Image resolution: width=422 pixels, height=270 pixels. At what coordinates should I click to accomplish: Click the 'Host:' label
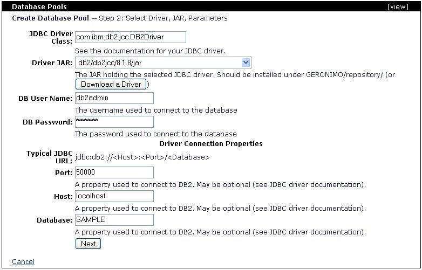63,197
